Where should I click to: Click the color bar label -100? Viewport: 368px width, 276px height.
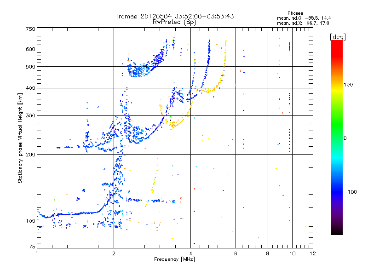350,192
